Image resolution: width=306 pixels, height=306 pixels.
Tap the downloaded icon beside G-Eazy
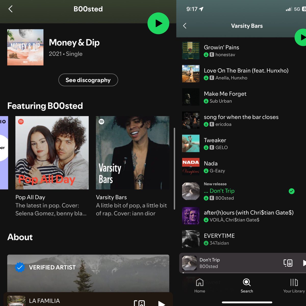[206, 171]
